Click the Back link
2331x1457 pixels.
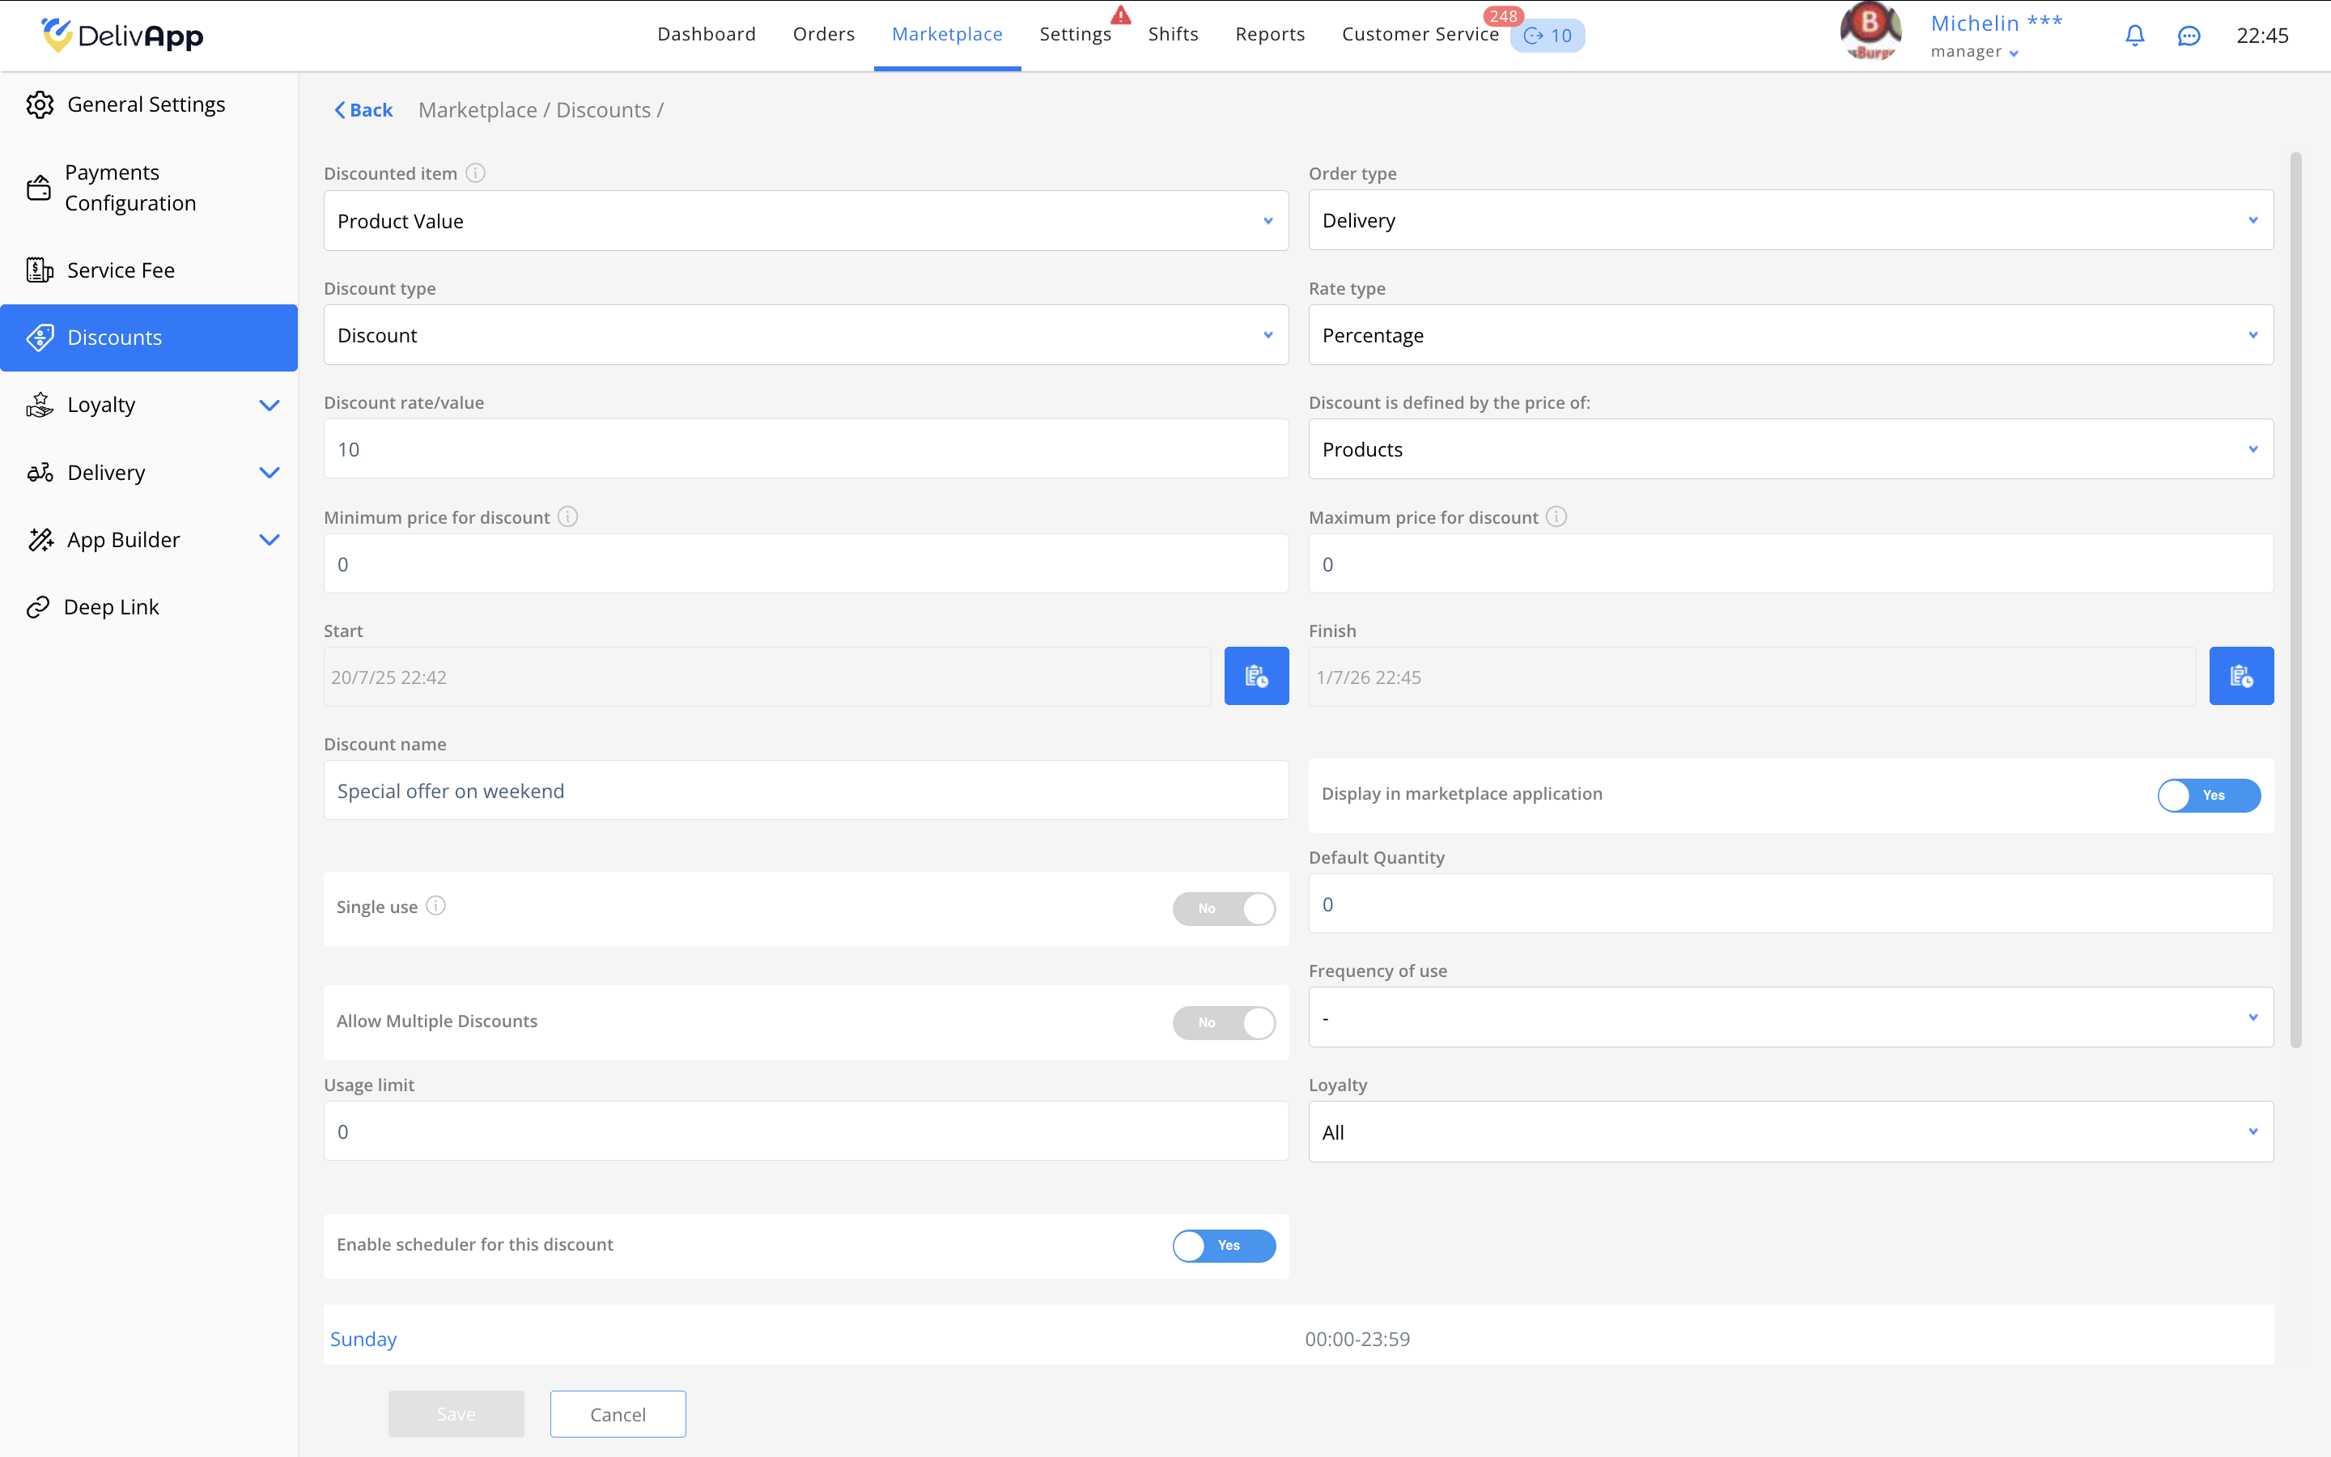364,110
